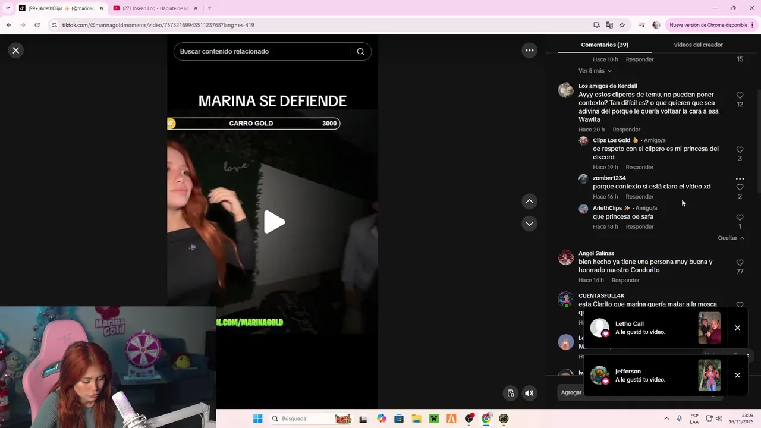761x428 pixels.
Task: Like Clips Los Gold's reply
Action: (740, 150)
